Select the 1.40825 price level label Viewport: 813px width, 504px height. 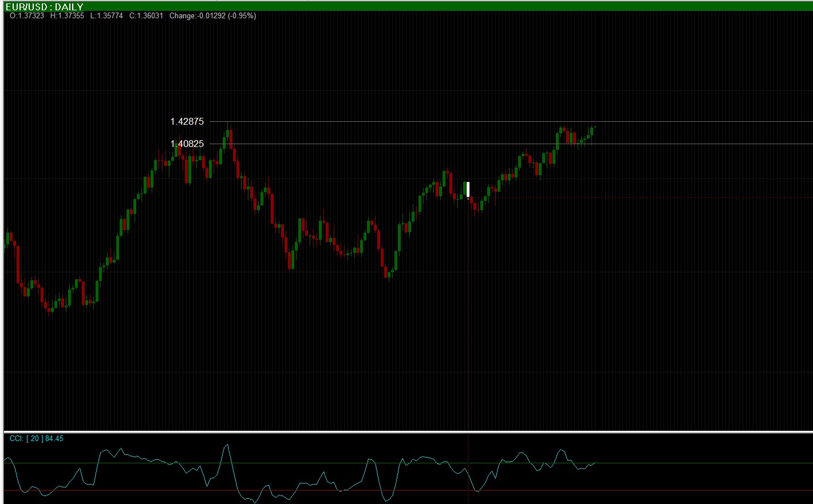[187, 144]
